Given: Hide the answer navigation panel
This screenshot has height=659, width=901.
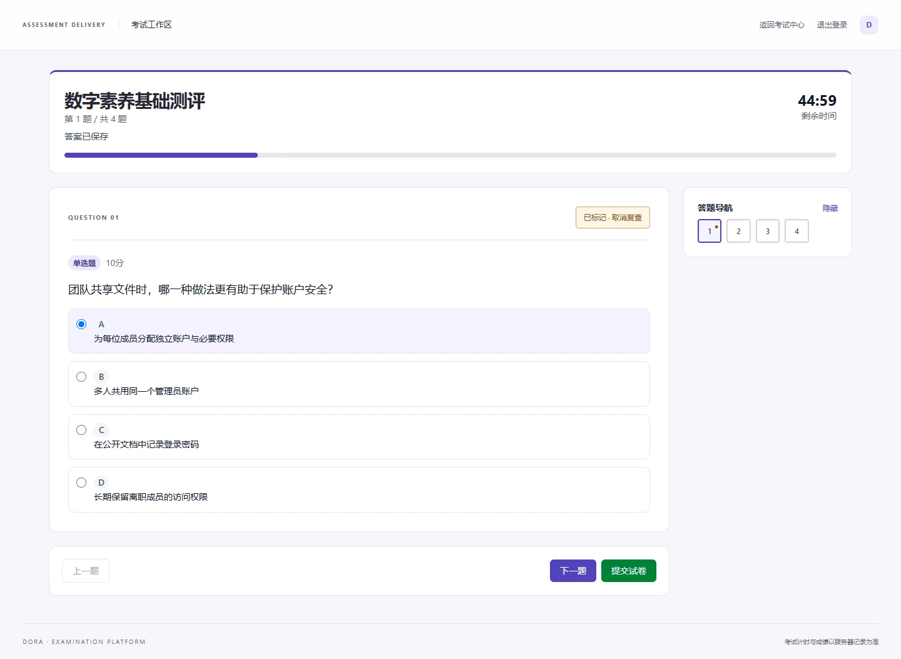Looking at the screenshot, I should [x=830, y=208].
